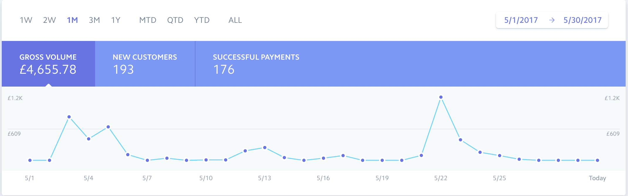Switch to the New Customers tab
The height and width of the screenshot is (196, 628).
(145, 64)
